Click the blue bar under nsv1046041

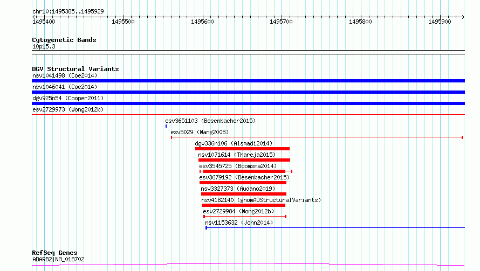pyautogui.click(x=248, y=92)
